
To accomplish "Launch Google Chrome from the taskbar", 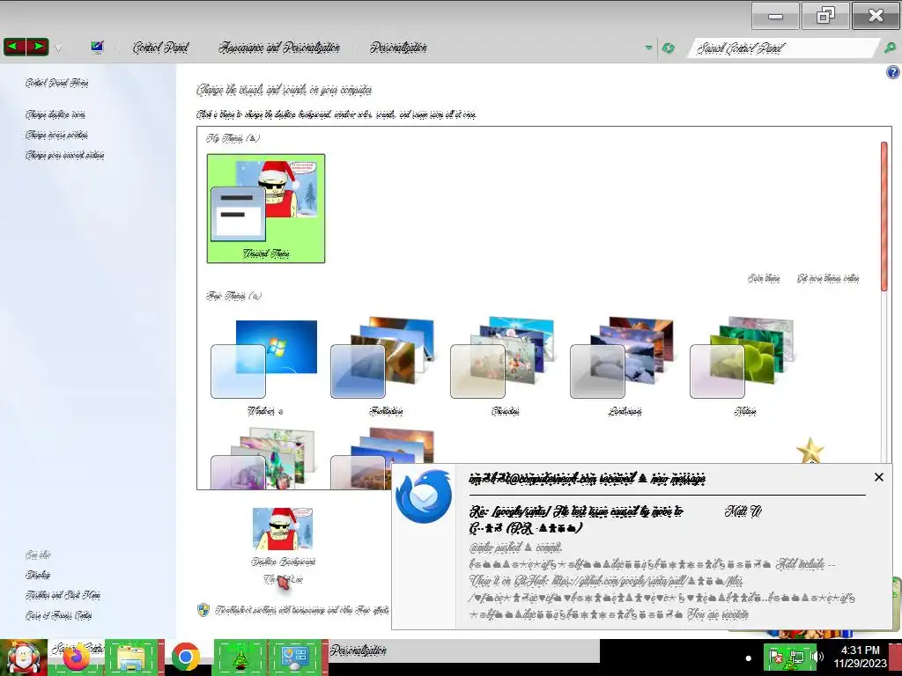I will pos(185,658).
